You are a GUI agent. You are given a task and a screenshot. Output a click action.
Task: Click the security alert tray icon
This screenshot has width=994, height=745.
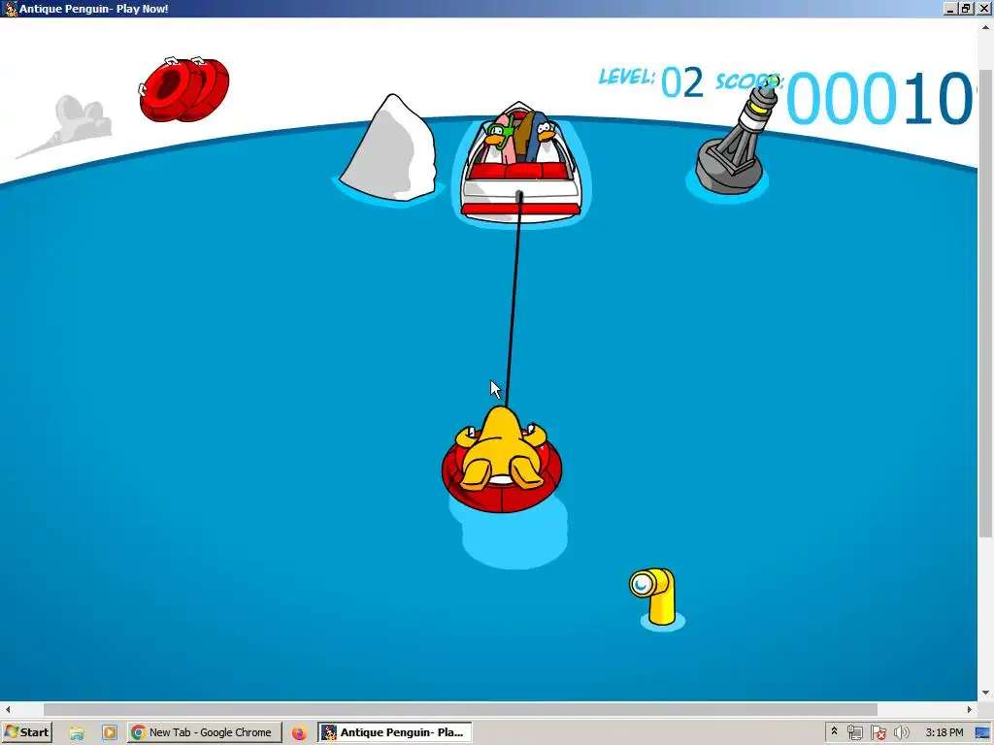pyautogui.click(x=878, y=733)
